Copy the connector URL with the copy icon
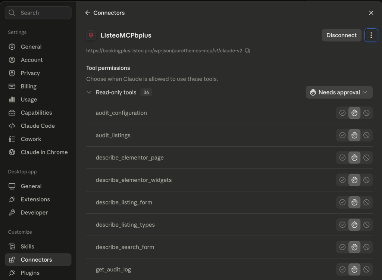The width and height of the screenshot is (382, 280). tap(247, 51)
